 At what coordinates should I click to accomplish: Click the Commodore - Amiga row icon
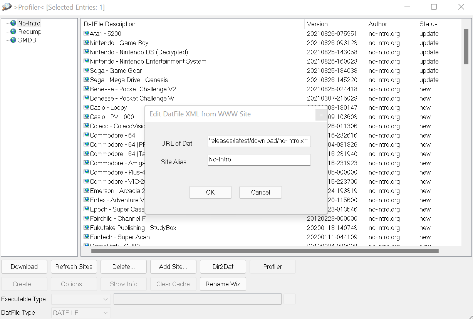click(x=87, y=163)
